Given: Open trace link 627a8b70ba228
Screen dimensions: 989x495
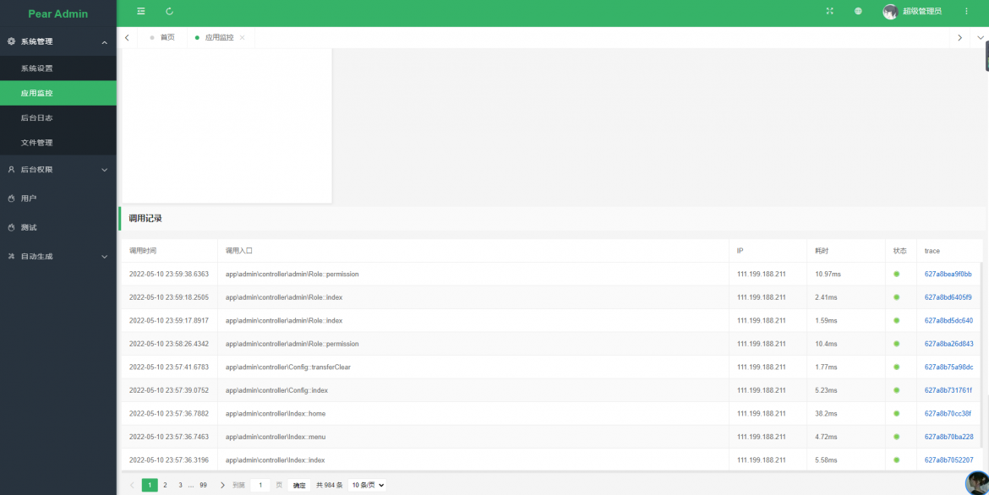Looking at the screenshot, I should pos(948,437).
